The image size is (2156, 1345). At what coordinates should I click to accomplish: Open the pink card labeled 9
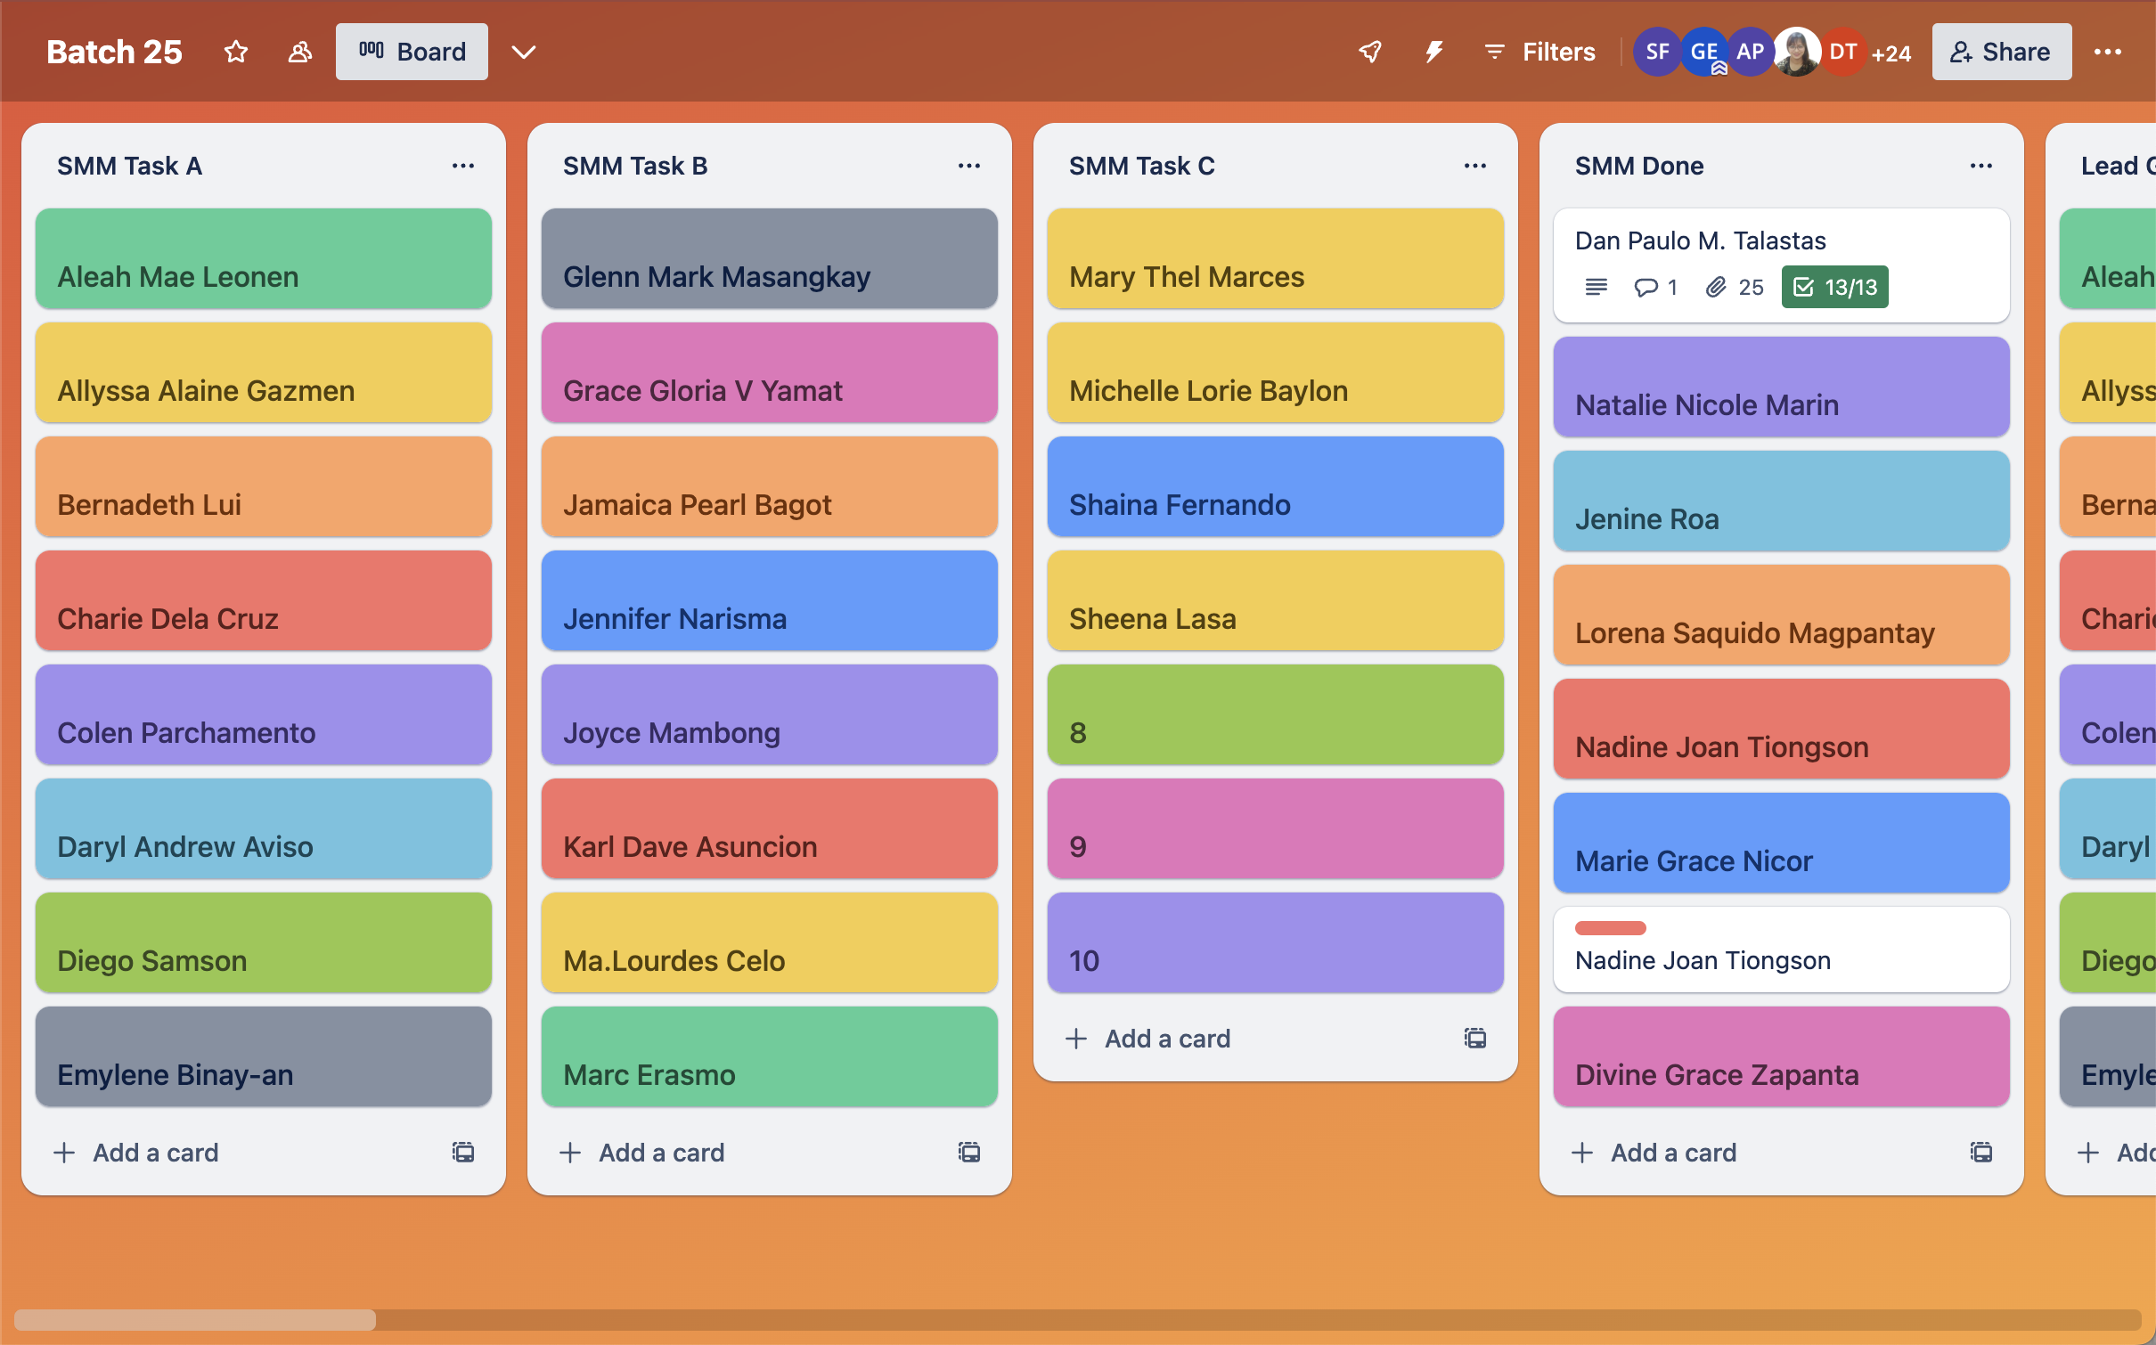[1276, 828]
